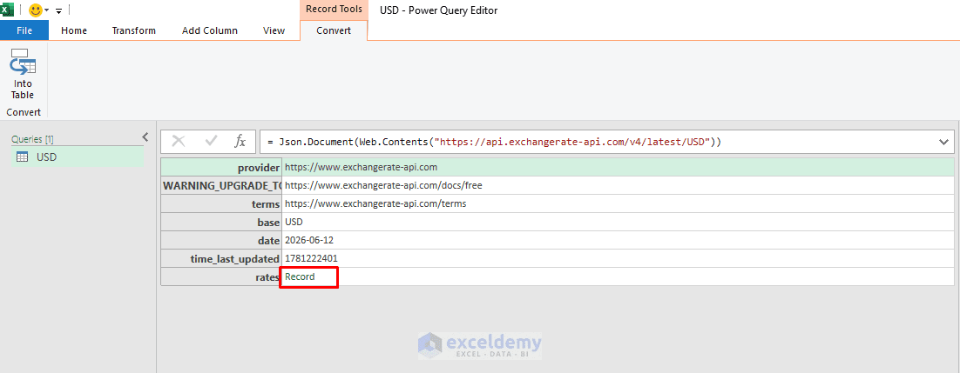Open the Customize Quick Access Toolbar dropdown
The image size is (960, 373).
pyautogui.click(x=58, y=10)
